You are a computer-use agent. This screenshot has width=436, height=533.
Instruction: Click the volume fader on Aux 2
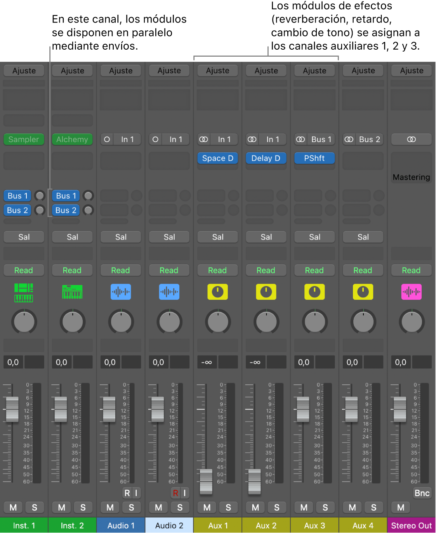tap(254, 481)
